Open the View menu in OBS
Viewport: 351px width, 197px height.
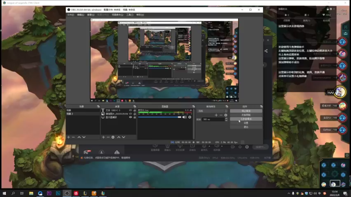pyautogui.click(x=91, y=15)
